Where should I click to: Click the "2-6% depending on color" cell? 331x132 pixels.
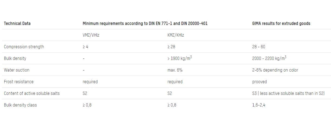275,70
